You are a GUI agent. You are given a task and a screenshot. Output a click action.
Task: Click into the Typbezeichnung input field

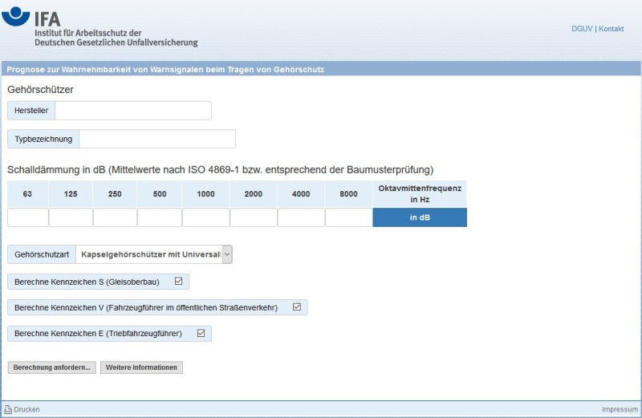click(157, 139)
